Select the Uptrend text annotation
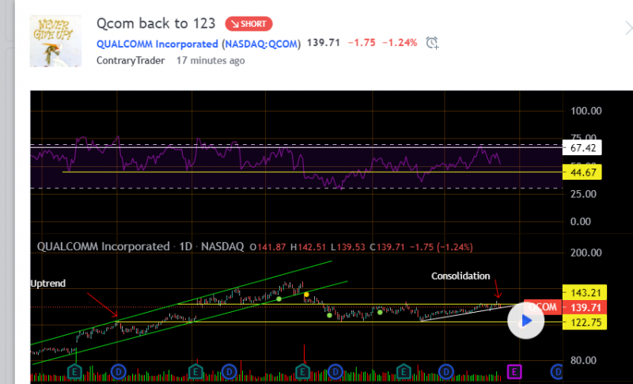The image size is (633, 384). click(49, 283)
